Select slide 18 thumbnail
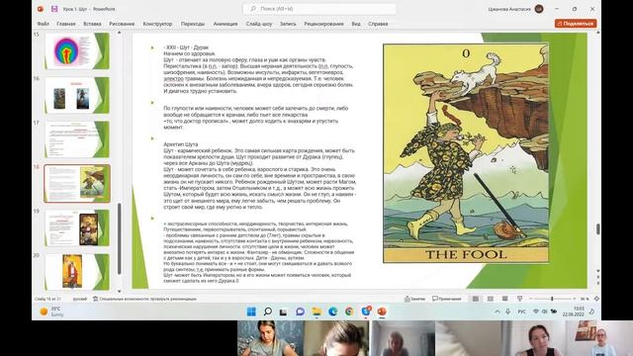The width and height of the screenshot is (633, 356). pos(77,183)
